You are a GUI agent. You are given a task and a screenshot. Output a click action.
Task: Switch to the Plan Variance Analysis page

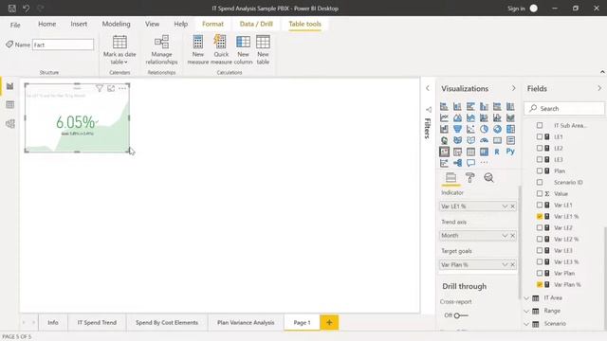[246, 322]
